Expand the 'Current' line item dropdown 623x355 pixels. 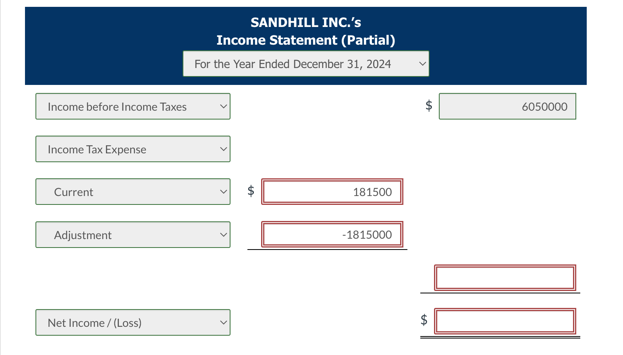133,192
